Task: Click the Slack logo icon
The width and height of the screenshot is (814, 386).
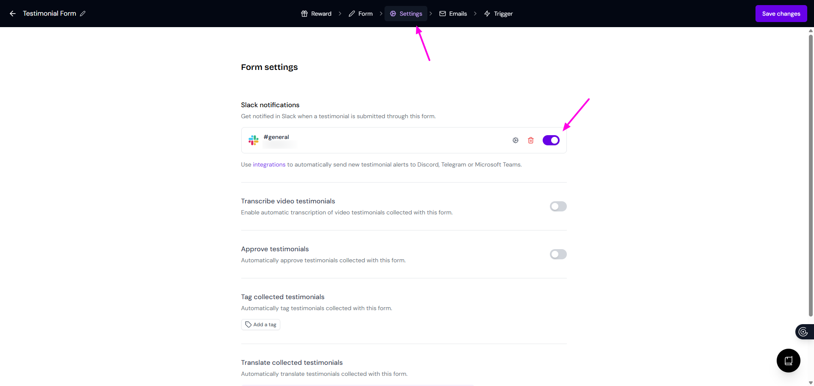Action: tap(254, 140)
